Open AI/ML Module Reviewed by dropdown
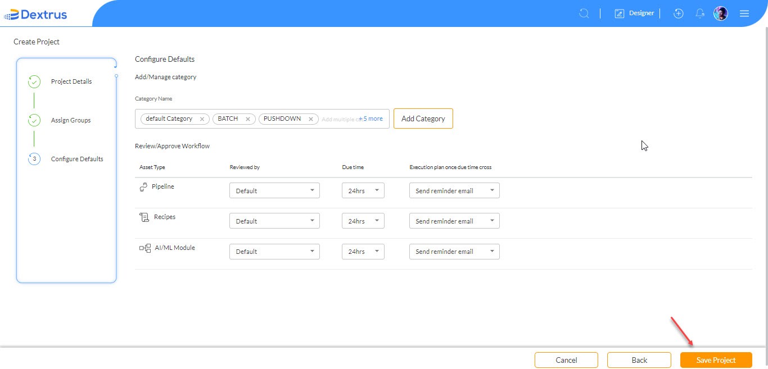The width and height of the screenshot is (768, 369). tap(274, 251)
